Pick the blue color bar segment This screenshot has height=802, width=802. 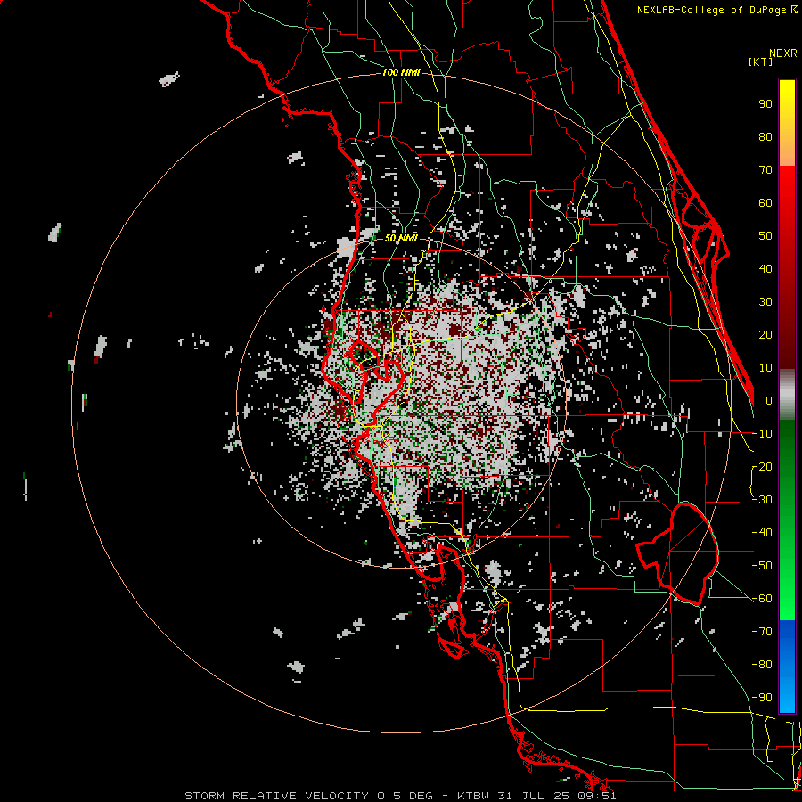[x=787, y=667]
